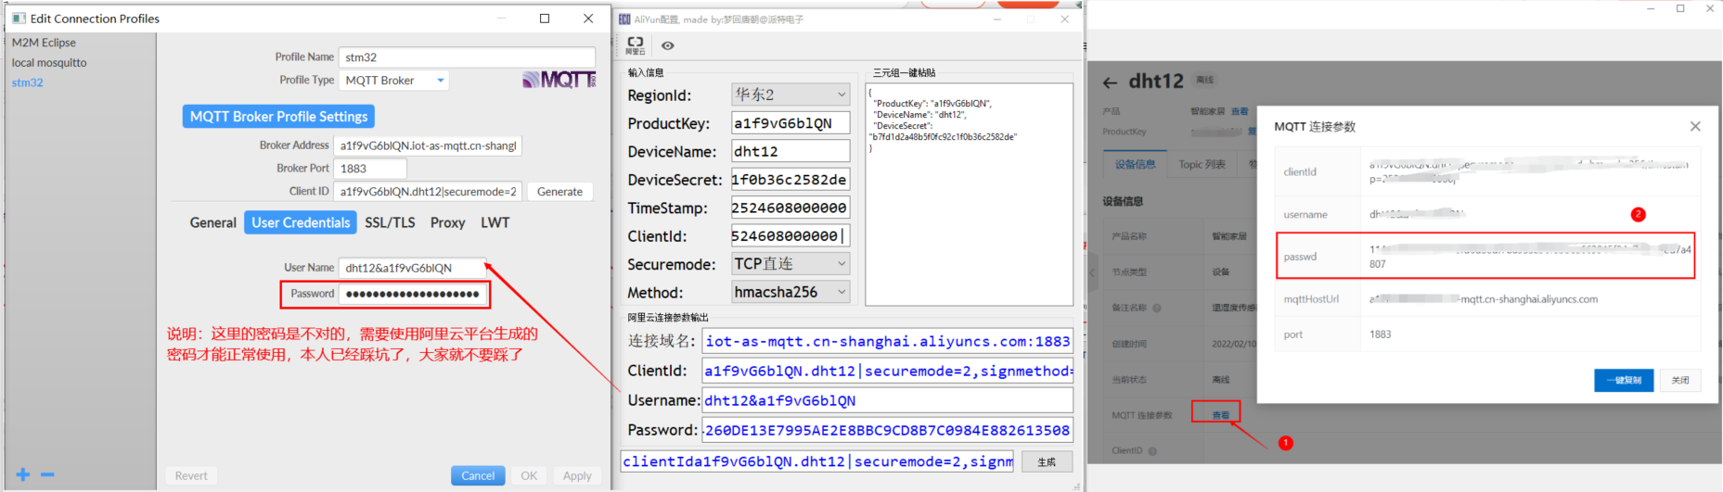The height and width of the screenshot is (492, 1723).
Task: Click the Password field in User Credentials
Action: coord(412,294)
